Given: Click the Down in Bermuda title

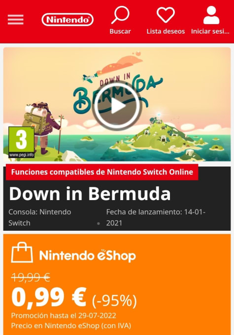Looking at the screenshot, I should (x=90, y=194).
